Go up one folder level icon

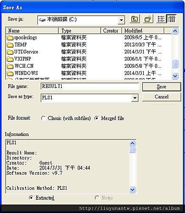coord(134,19)
